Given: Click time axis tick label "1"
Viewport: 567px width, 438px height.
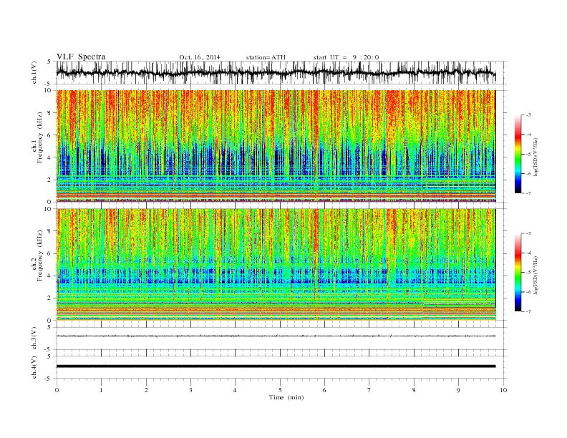Looking at the screenshot, I should pos(101,390).
